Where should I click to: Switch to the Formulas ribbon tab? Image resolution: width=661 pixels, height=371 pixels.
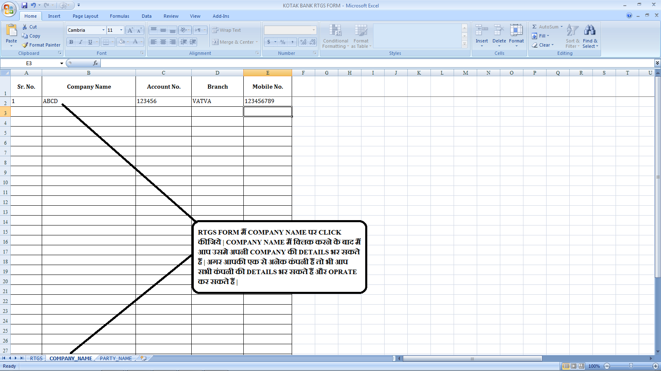point(119,16)
